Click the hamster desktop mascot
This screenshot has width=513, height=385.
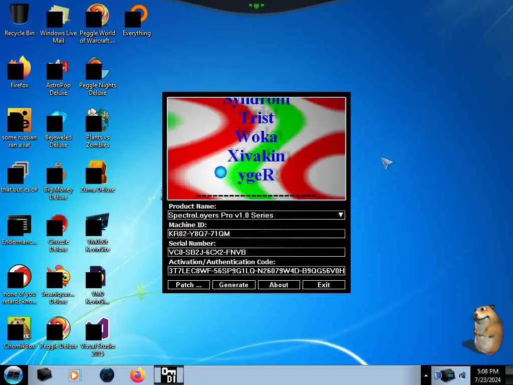click(x=486, y=329)
